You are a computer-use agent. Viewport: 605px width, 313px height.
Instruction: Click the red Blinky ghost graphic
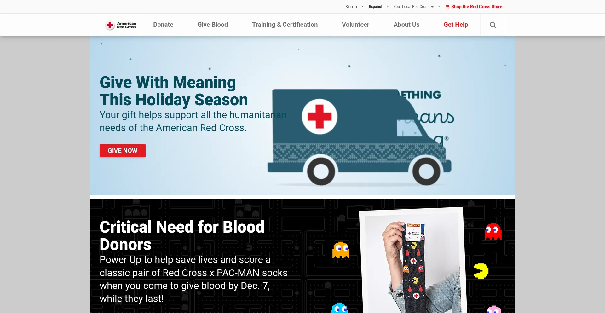(493, 231)
